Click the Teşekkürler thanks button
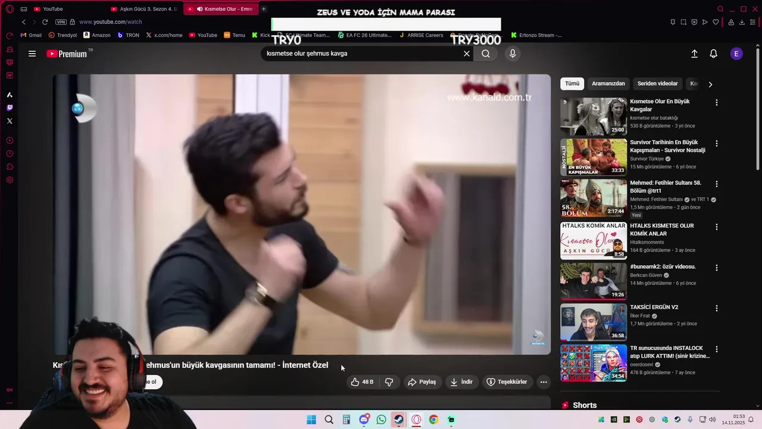762x429 pixels. click(507, 382)
